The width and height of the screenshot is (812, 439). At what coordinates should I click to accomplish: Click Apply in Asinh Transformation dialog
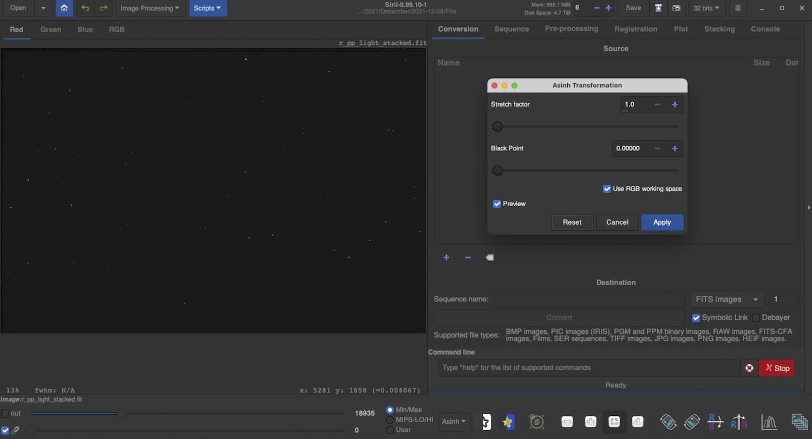(x=662, y=222)
